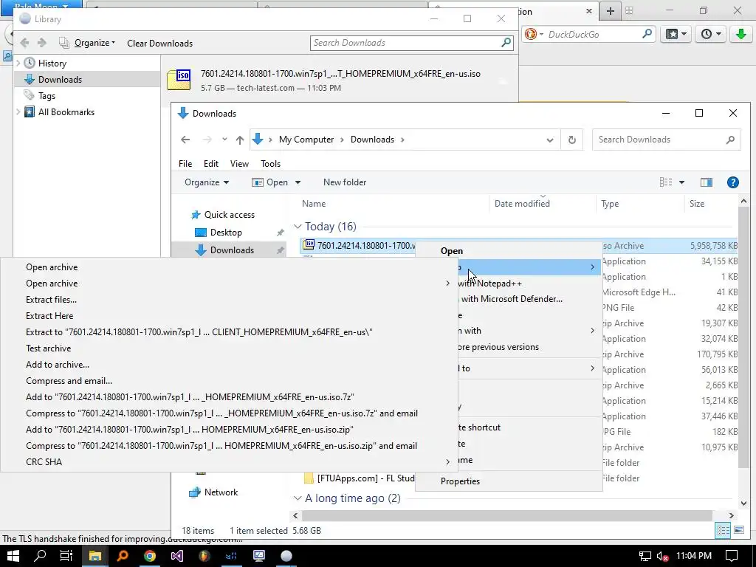Choose Extract Here from 7-Zip submenu
The width and height of the screenshot is (756, 567).
tap(49, 316)
